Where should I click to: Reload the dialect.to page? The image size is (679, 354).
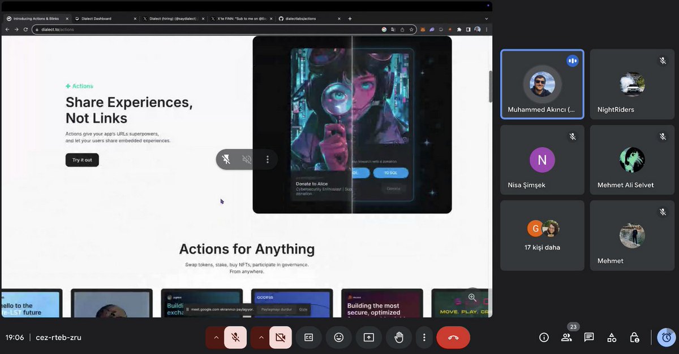25,29
